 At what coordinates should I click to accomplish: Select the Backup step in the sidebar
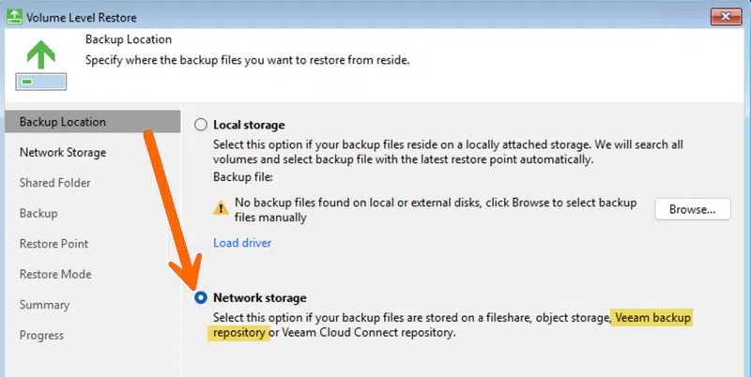click(x=39, y=213)
